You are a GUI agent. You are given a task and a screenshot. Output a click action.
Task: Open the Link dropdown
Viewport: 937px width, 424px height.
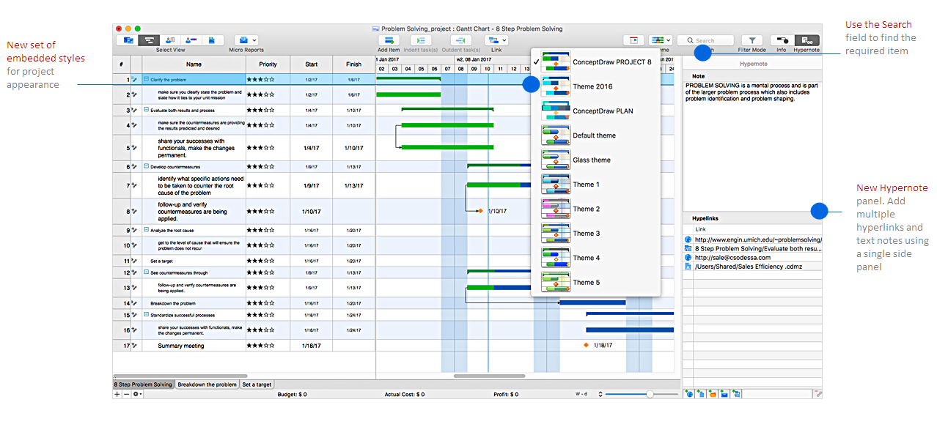point(496,40)
